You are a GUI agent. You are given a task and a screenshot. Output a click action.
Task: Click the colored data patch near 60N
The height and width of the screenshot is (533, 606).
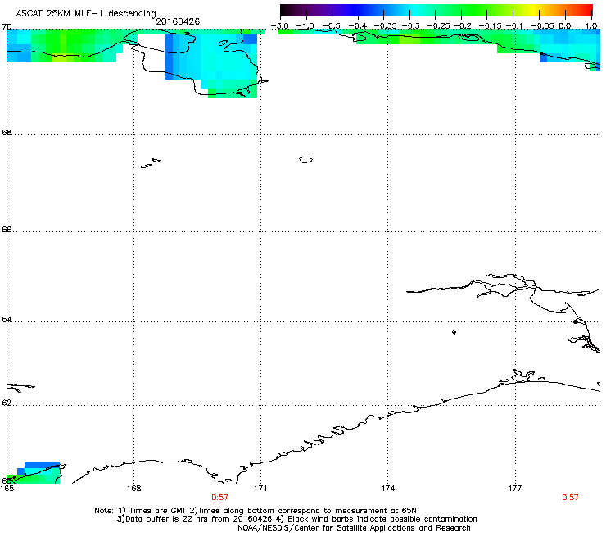34,473
